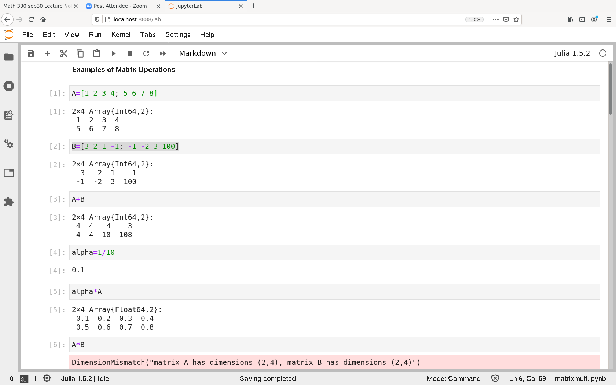Open the Kernel menu
This screenshot has height=385, width=616.
click(x=121, y=34)
